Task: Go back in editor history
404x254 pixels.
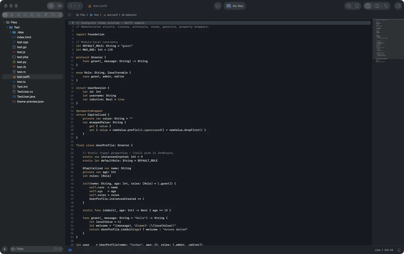Action: [x=71, y=6]
